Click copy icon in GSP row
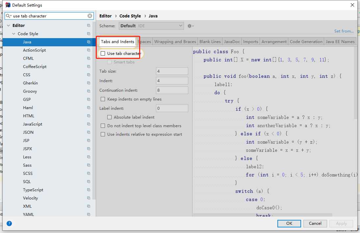This screenshot has width=360, height=233. tap(89, 100)
